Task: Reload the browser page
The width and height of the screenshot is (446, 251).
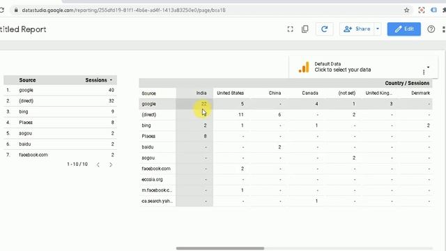Action: [1, 10]
